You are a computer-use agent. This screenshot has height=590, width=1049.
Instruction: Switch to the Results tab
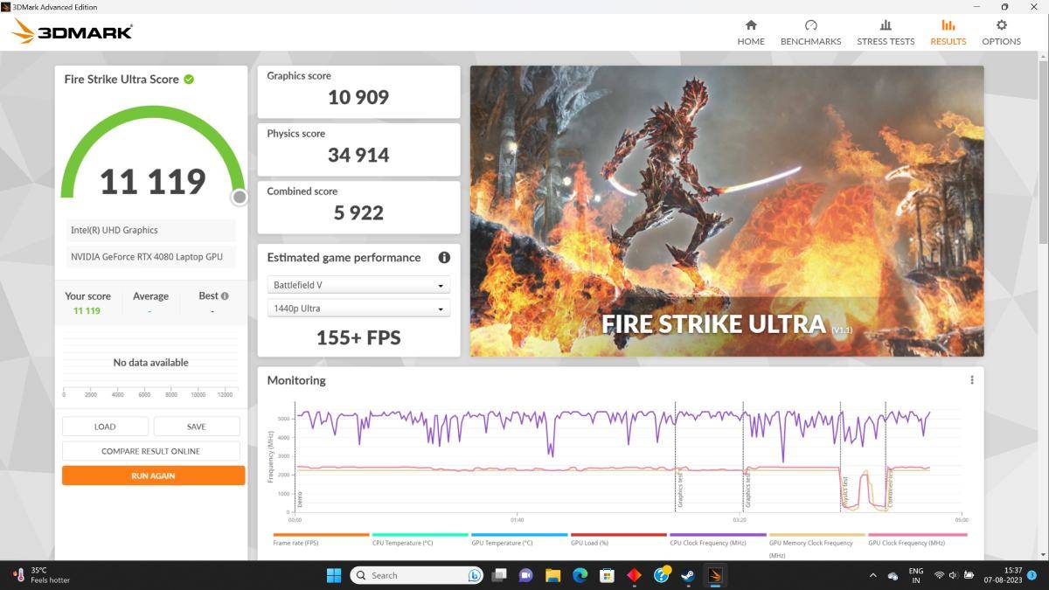pyautogui.click(x=948, y=32)
